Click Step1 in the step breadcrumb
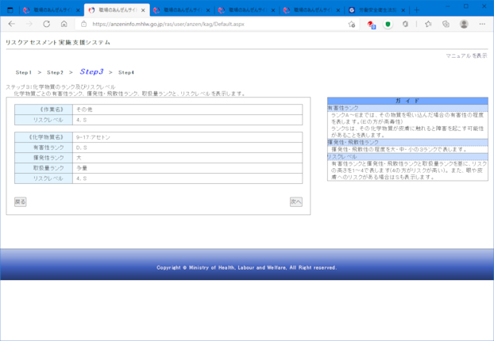This screenshot has height=341, width=494. pos(24,72)
